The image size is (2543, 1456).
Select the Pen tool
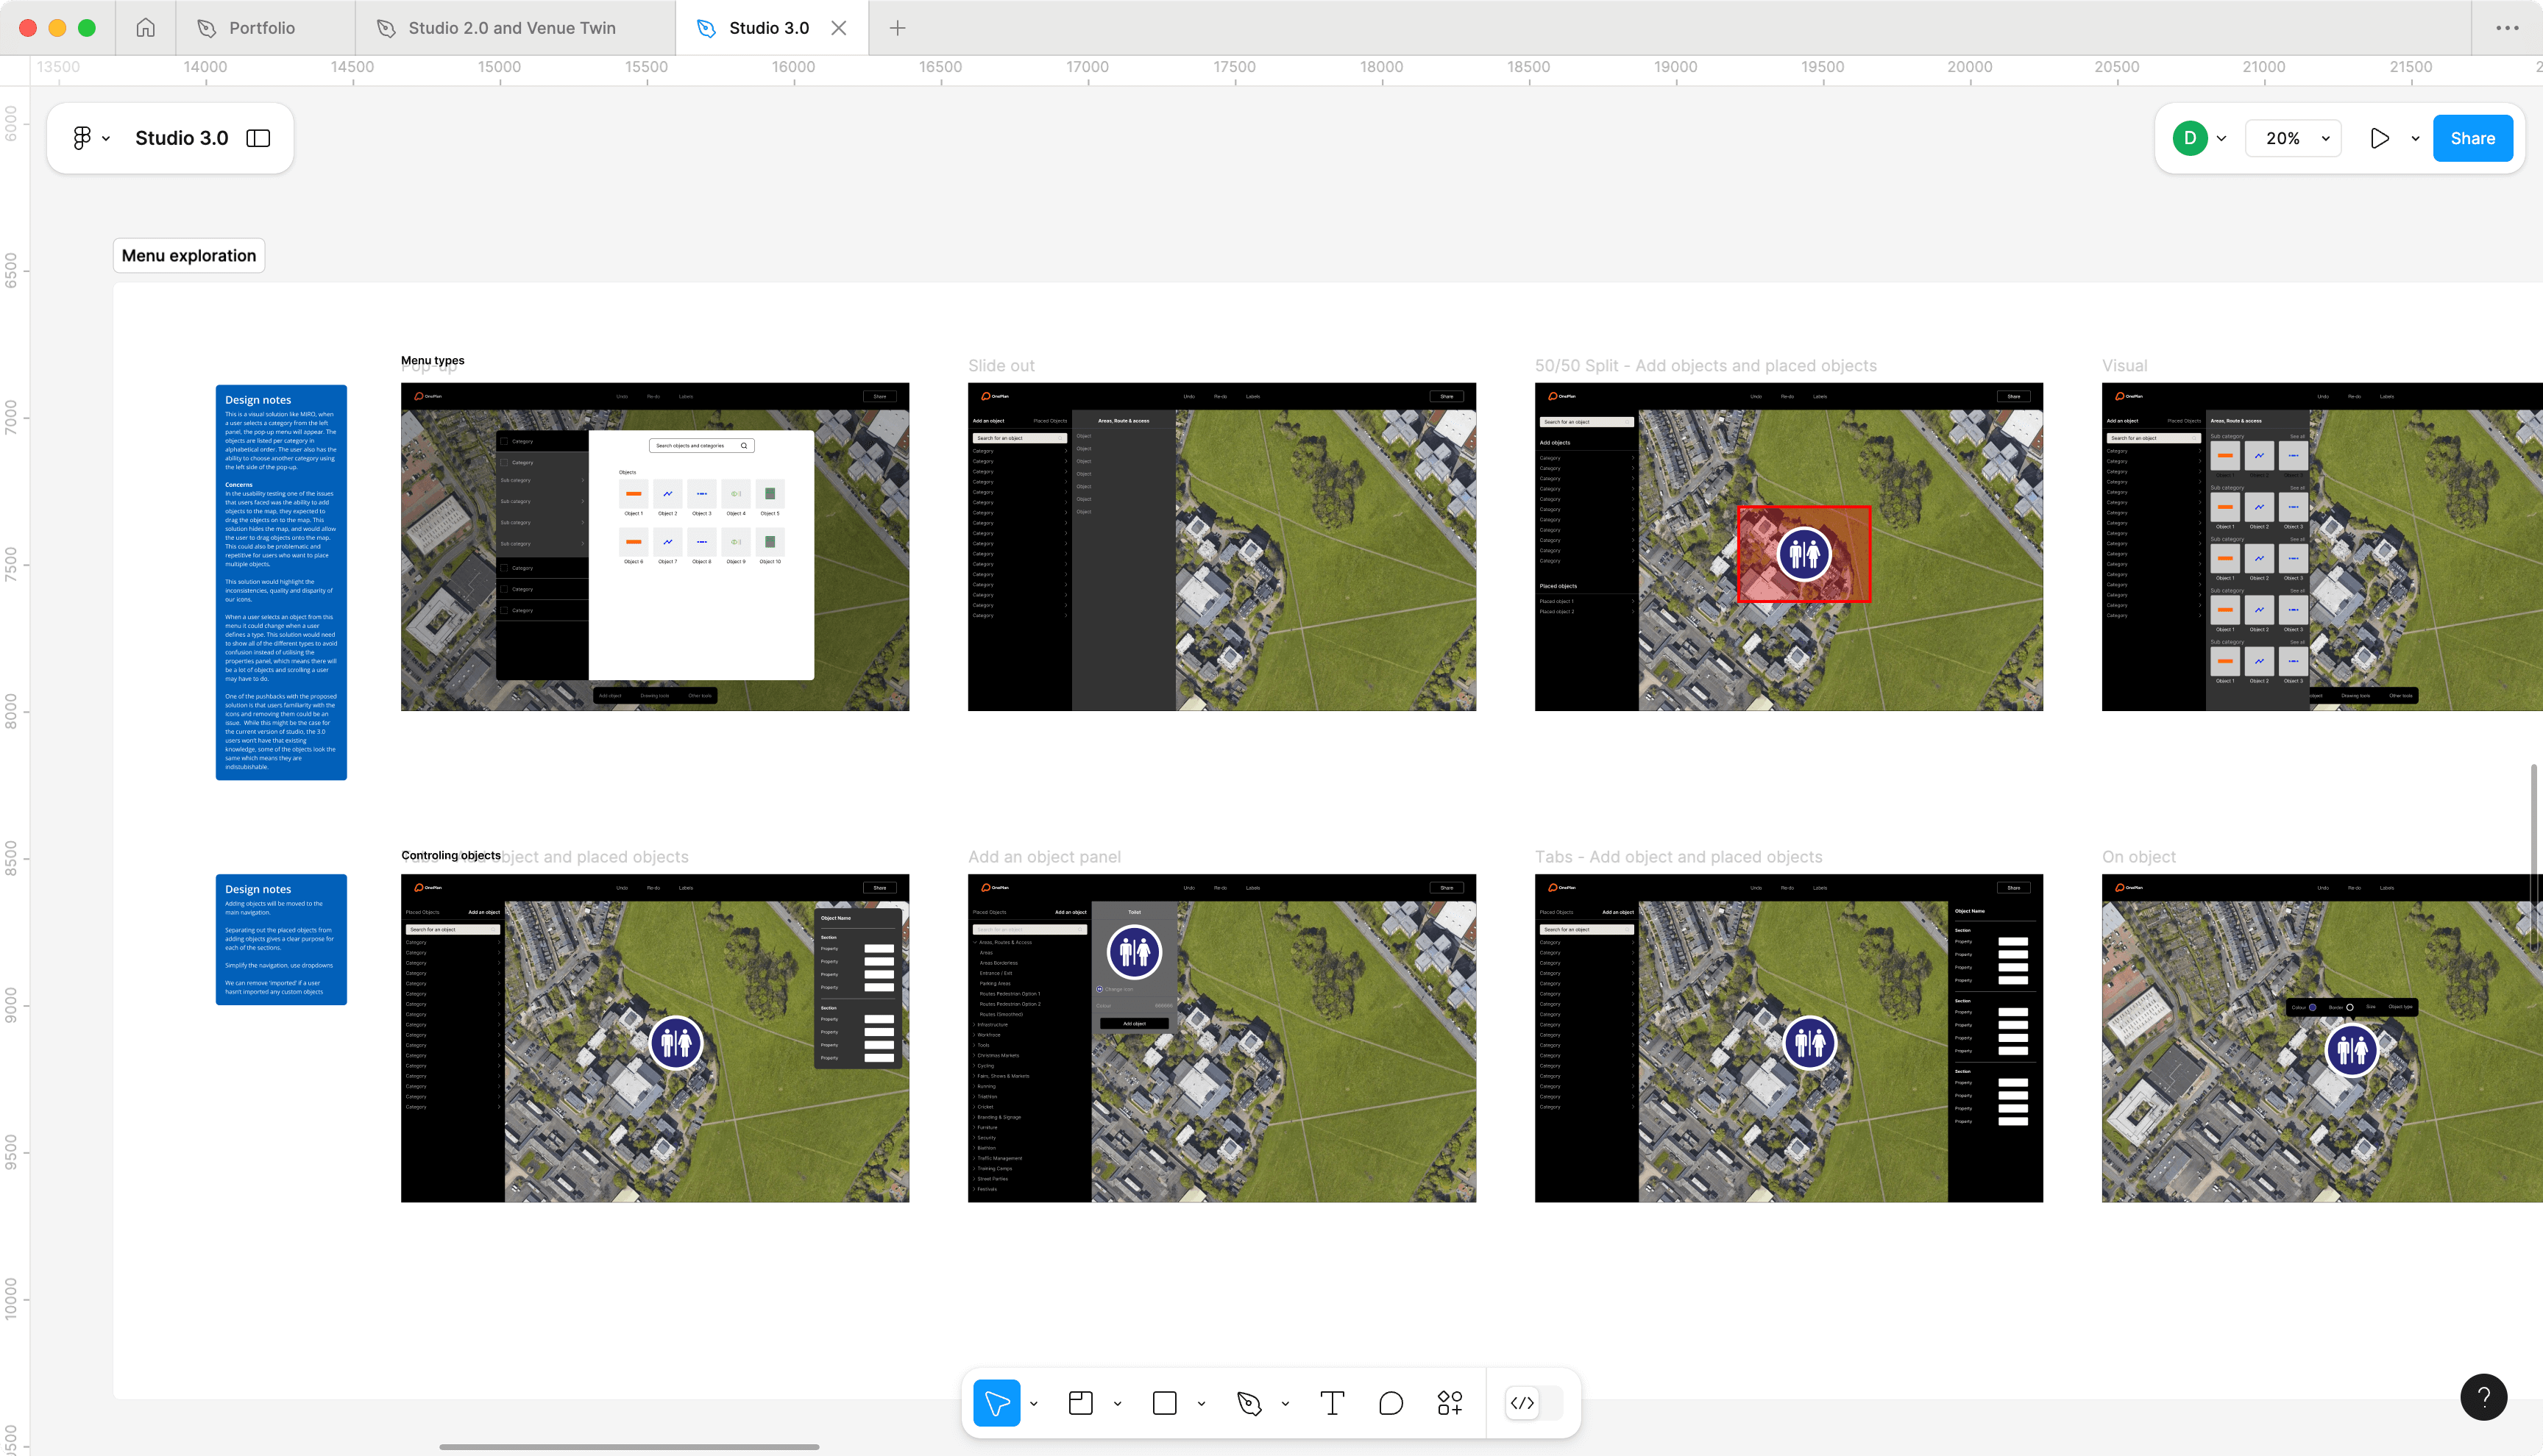[x=1249, y=1403]
